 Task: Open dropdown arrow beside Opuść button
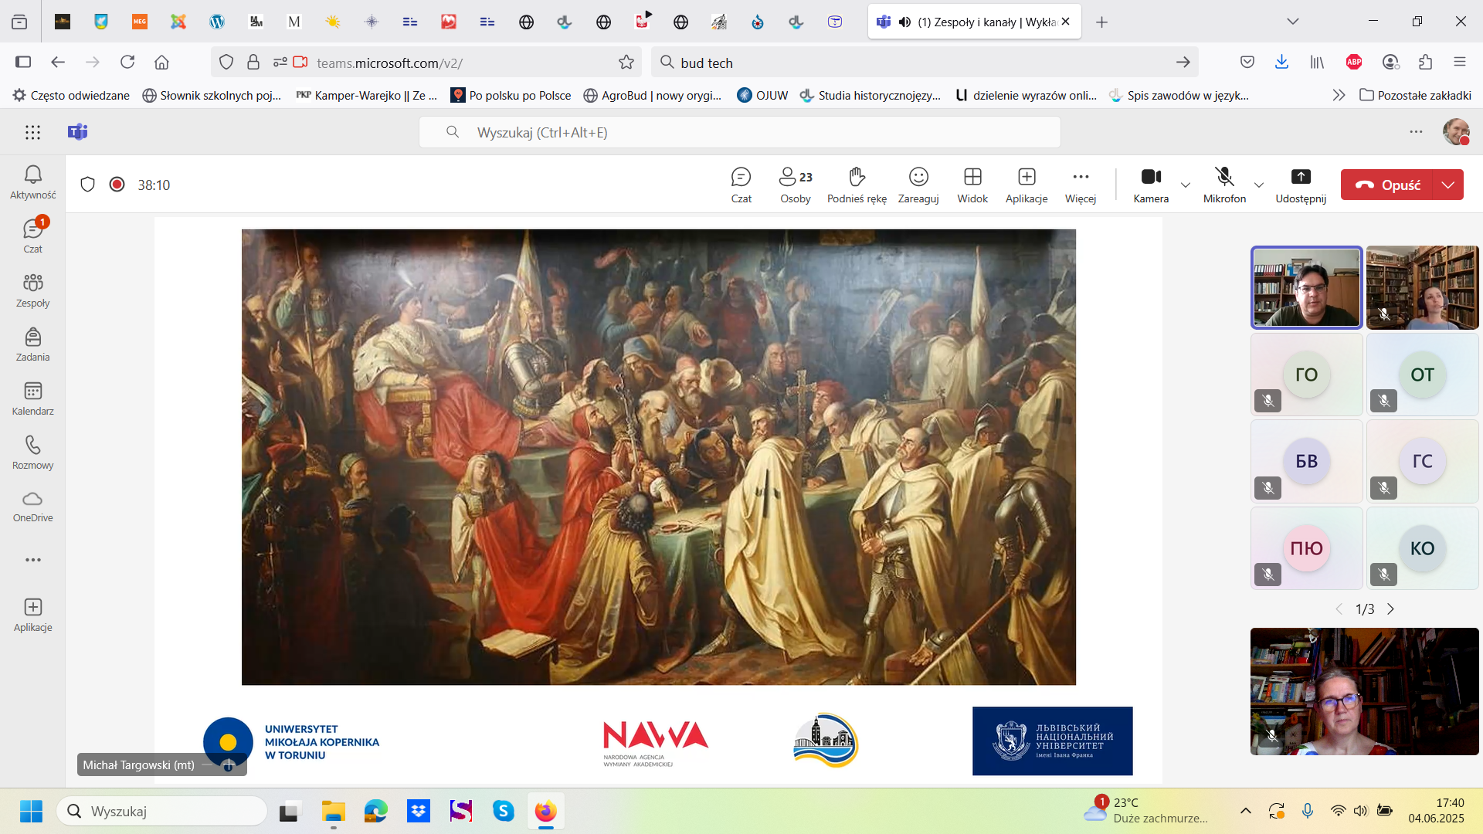pyautogui.click(x=1448, y=185)
